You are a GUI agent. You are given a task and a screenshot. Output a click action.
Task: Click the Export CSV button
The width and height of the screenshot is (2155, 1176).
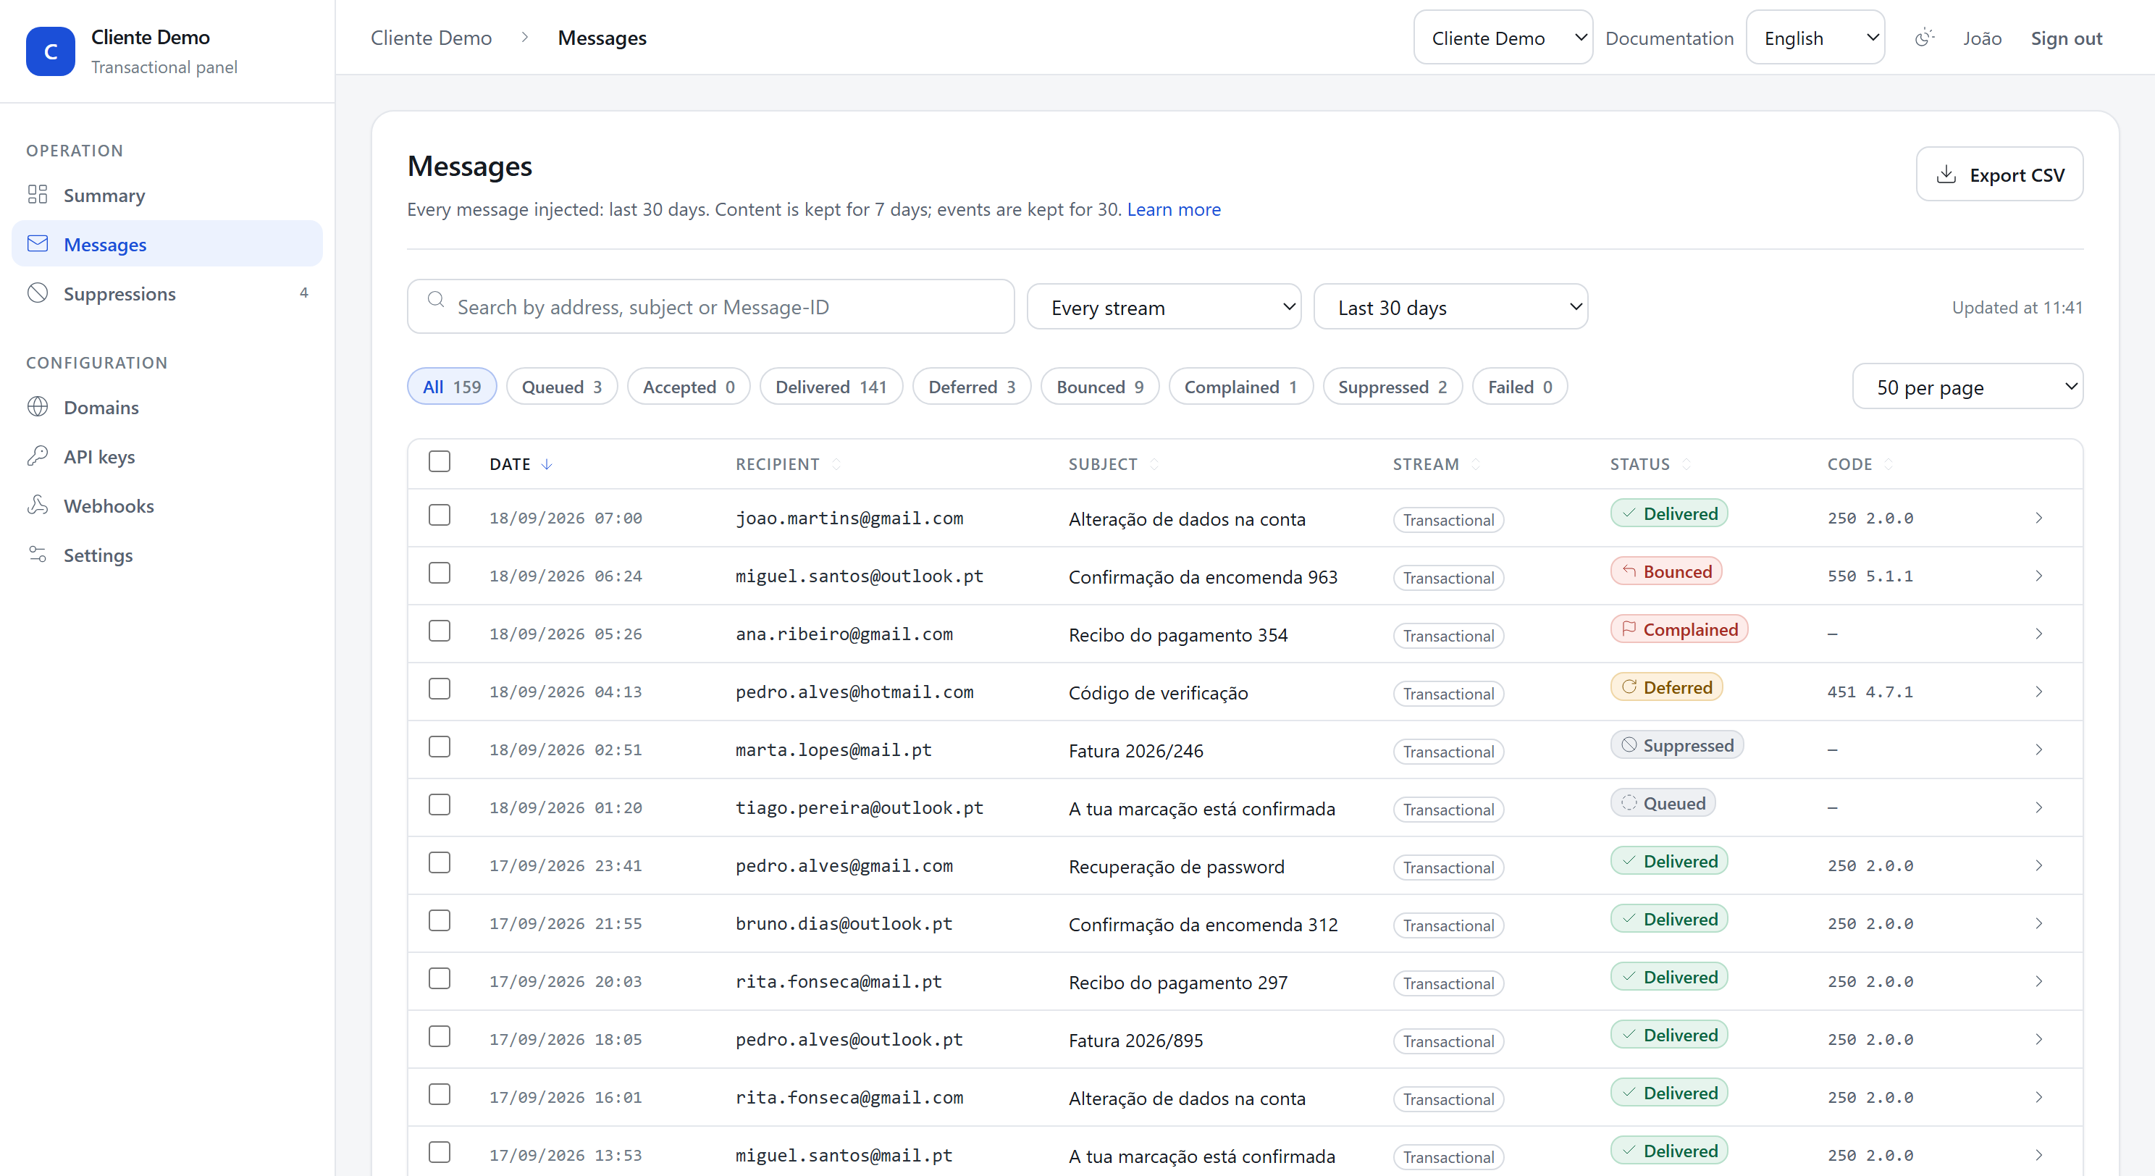coord(1999,174)
